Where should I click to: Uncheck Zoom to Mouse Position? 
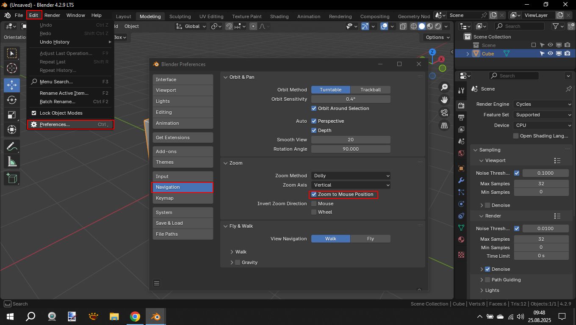click(314, 195)
